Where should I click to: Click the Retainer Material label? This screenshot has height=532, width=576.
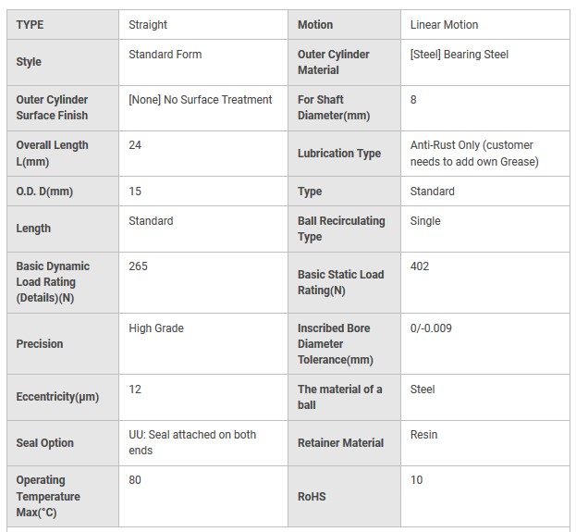point(340,442)
